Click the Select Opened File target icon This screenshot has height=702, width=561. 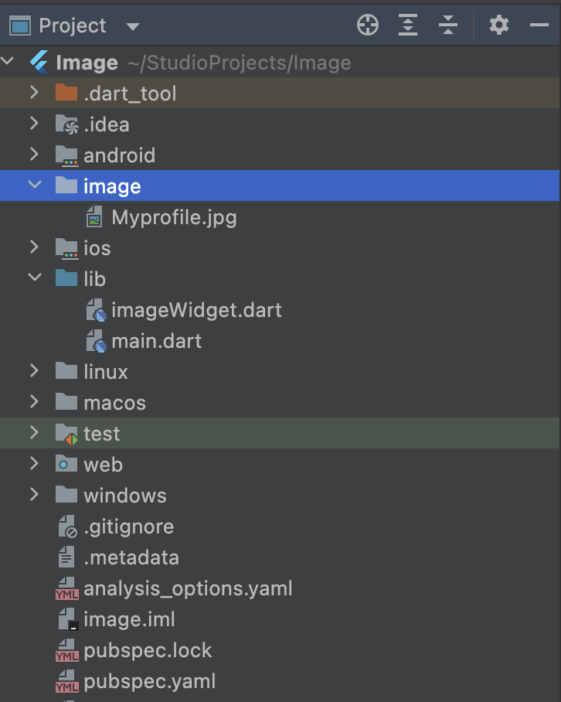[368, 25]
